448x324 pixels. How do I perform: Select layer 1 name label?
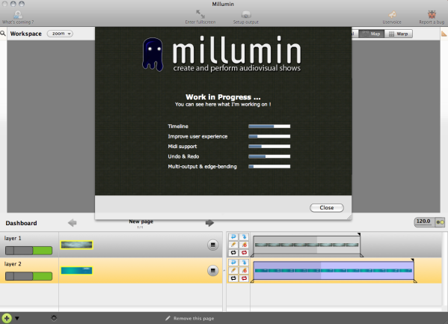click(x=13, y=238)
